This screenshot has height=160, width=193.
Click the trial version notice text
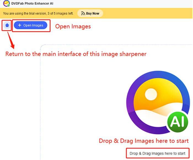(38, 13)
